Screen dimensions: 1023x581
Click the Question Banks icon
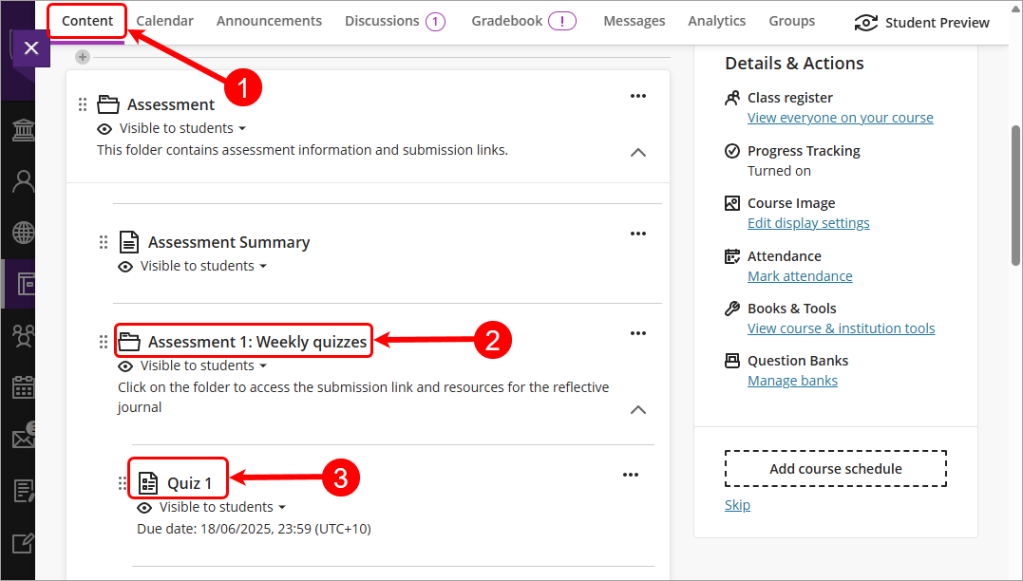coord(732,361)
